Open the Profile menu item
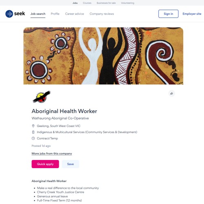 (x=55, y=14)
